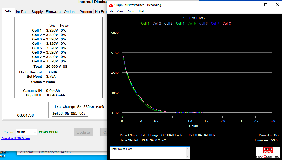Toggle Cell 4 trace in legend
This screenshot has width=282, height=160.
point(180,24)
